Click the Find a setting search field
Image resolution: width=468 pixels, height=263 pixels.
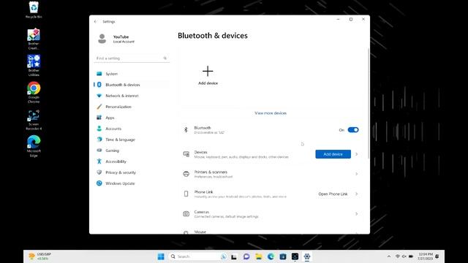pos(132,58)
